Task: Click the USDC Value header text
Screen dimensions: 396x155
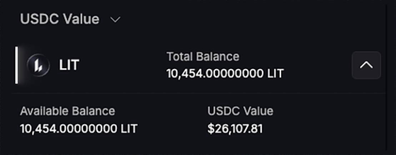Action: click(x=60, y=19)
